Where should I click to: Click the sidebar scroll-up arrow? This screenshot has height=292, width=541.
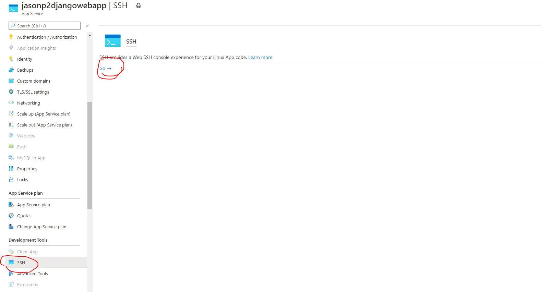[90, 35]
